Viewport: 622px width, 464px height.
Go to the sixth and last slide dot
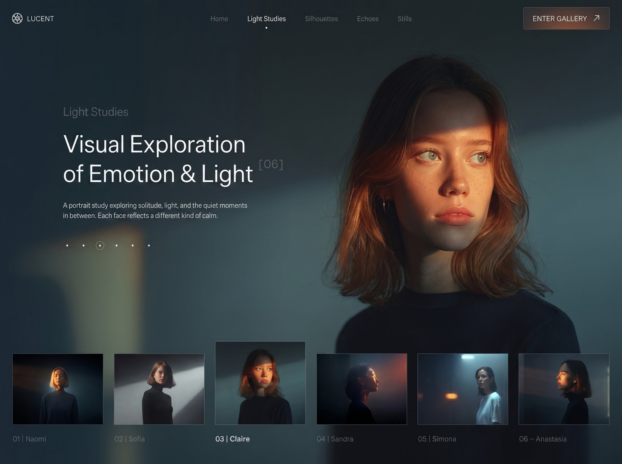tap(149, 245)
